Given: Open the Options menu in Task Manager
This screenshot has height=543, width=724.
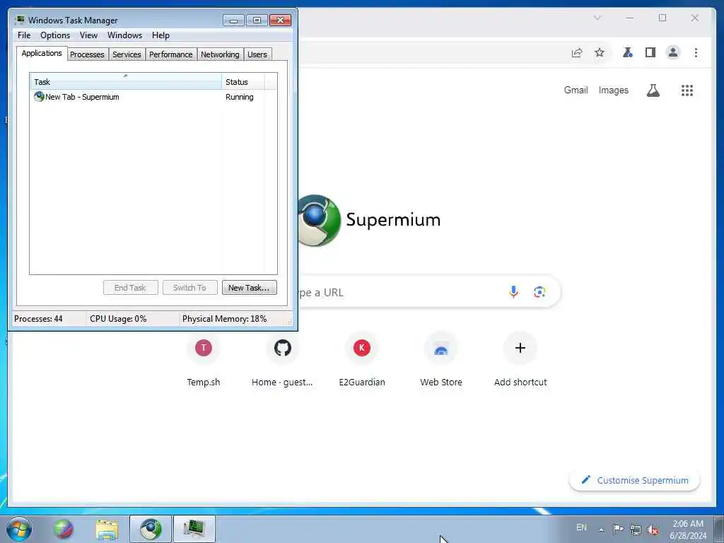Looking at the screenshot, I should tap(55, 35).
